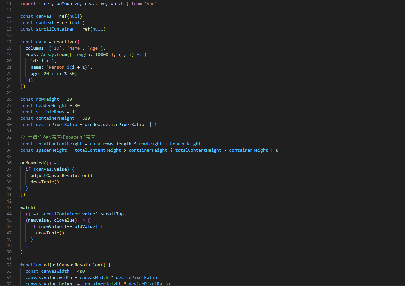Click the 'age' property on line 22

[x=35, y=73]
